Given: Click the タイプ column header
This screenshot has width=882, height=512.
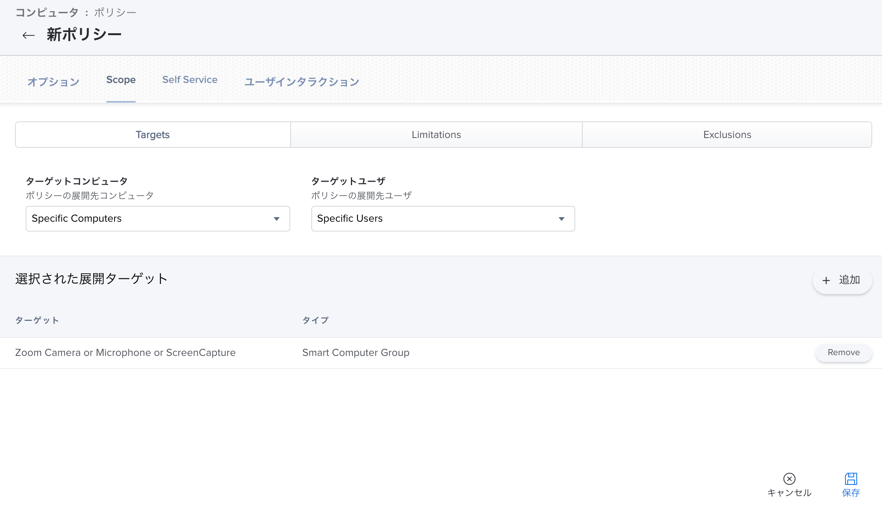Looking at the screenshot, I should pos(315,320).
